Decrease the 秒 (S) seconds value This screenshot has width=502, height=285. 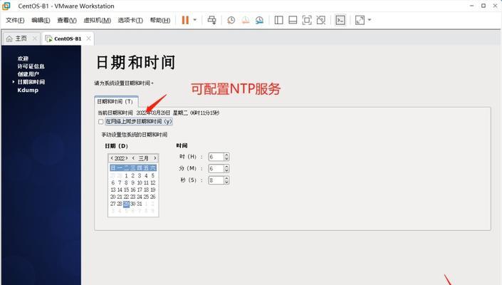point(226,182)
